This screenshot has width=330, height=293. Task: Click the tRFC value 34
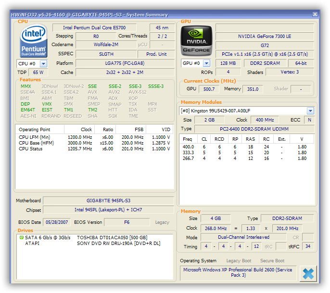(x=308, y=246)
